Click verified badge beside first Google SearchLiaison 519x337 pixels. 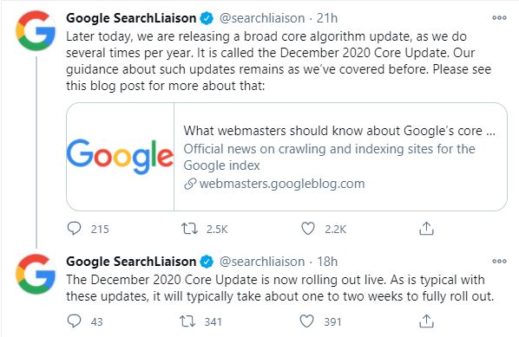(x=207, y=18)
